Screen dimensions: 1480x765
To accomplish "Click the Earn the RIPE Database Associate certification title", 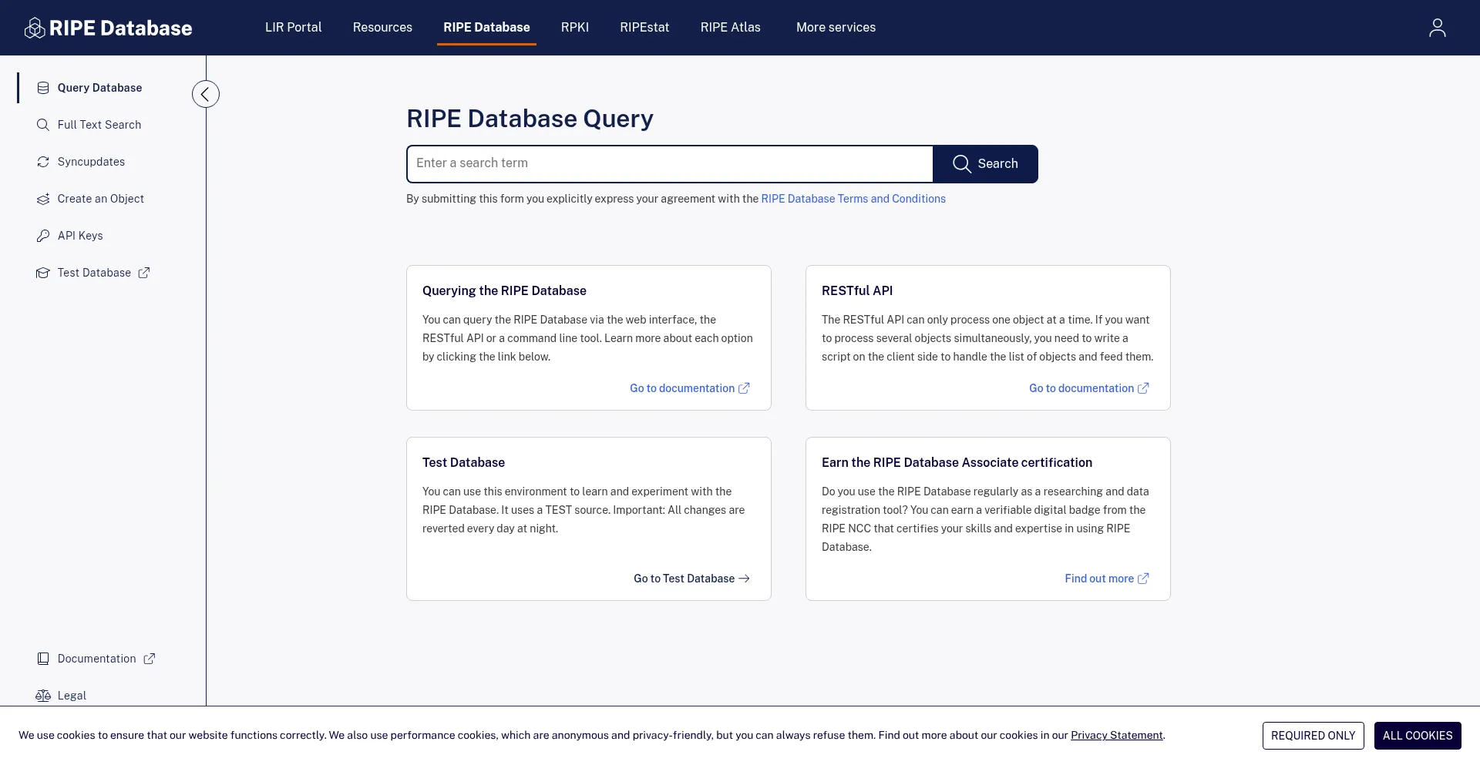I will coord(957,462).
